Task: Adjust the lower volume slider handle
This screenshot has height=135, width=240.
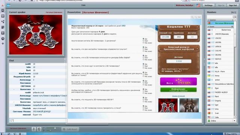Action: (50, 130)
